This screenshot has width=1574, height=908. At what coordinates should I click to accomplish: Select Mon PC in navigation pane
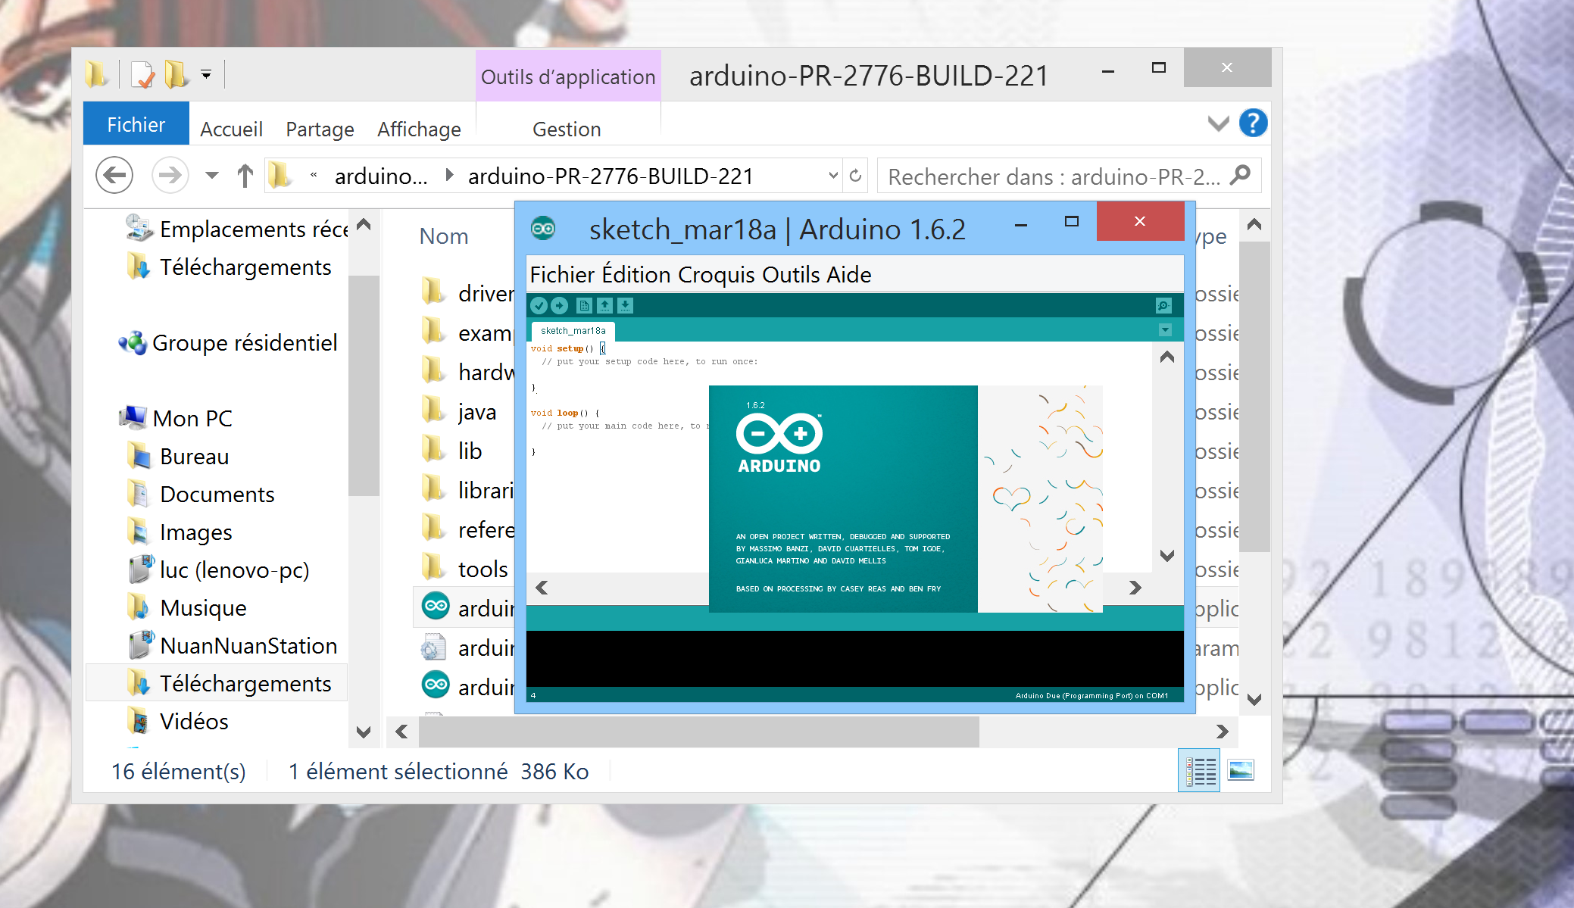[176, 418]
